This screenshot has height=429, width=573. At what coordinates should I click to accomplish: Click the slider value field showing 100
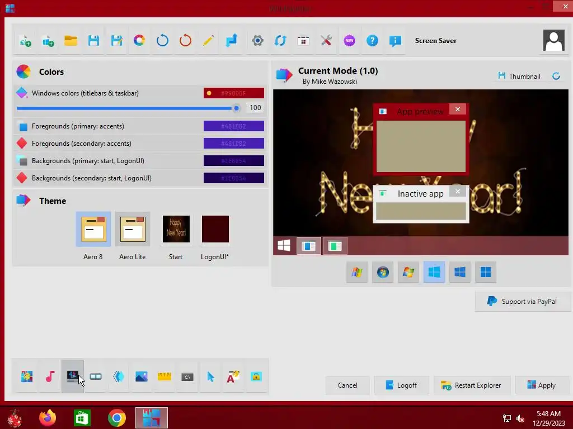pos(255,108)
